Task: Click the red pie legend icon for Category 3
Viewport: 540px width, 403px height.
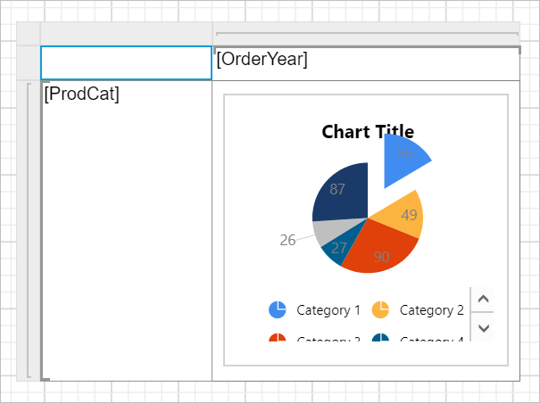Action: (278, 337)
